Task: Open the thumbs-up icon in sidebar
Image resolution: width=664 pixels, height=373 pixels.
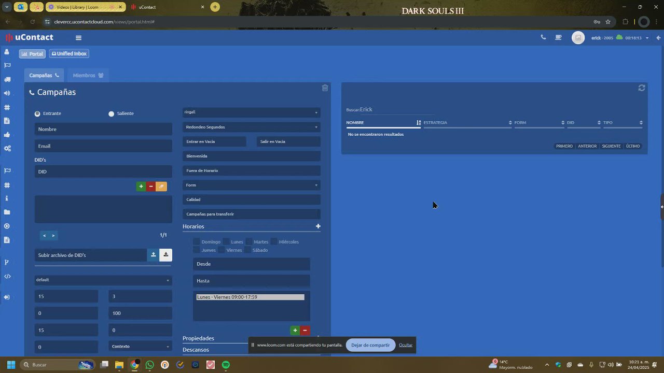Action: click(x=7, y=135)
